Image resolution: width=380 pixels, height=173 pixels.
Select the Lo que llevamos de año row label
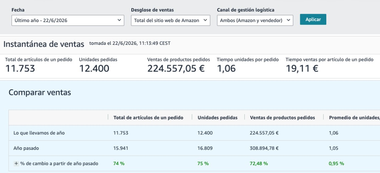pos(39,133)
